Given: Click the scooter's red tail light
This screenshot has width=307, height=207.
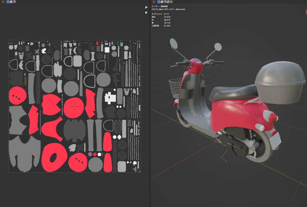Looking at the screenshot, I should click(x=273, y=118).
